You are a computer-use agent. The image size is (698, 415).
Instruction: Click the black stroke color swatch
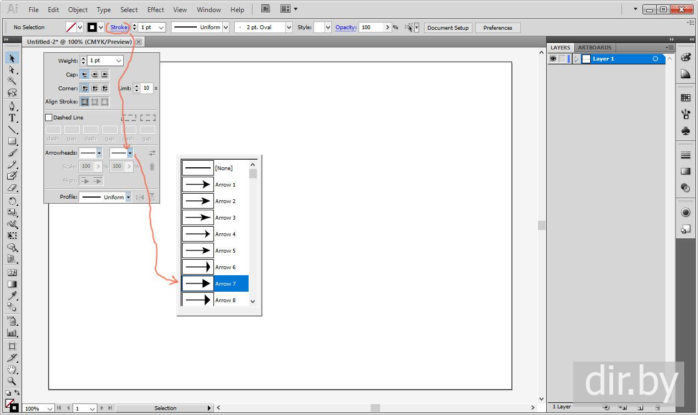(92, 27)
